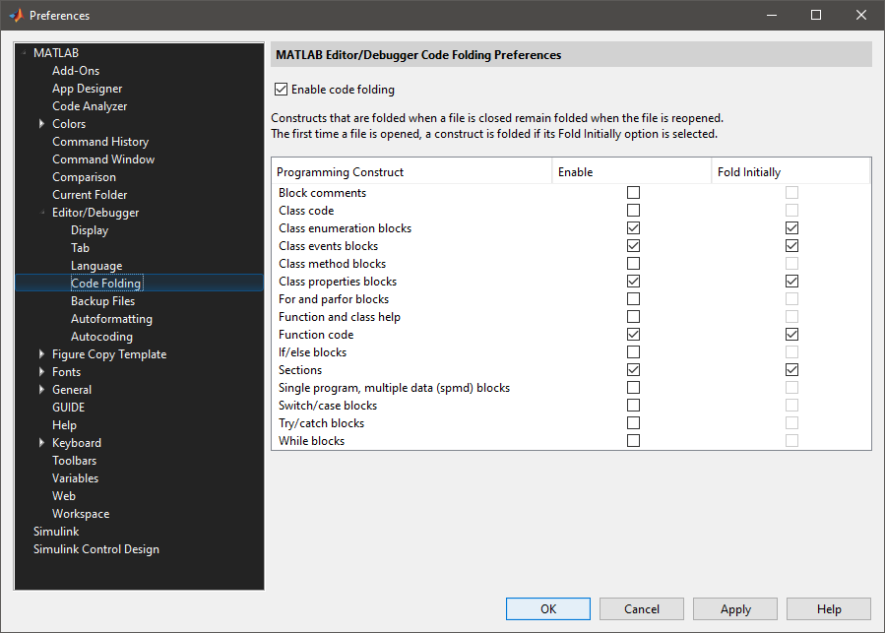Expand the Figure Copy Template node
The image size is (885, 633).
41,354
